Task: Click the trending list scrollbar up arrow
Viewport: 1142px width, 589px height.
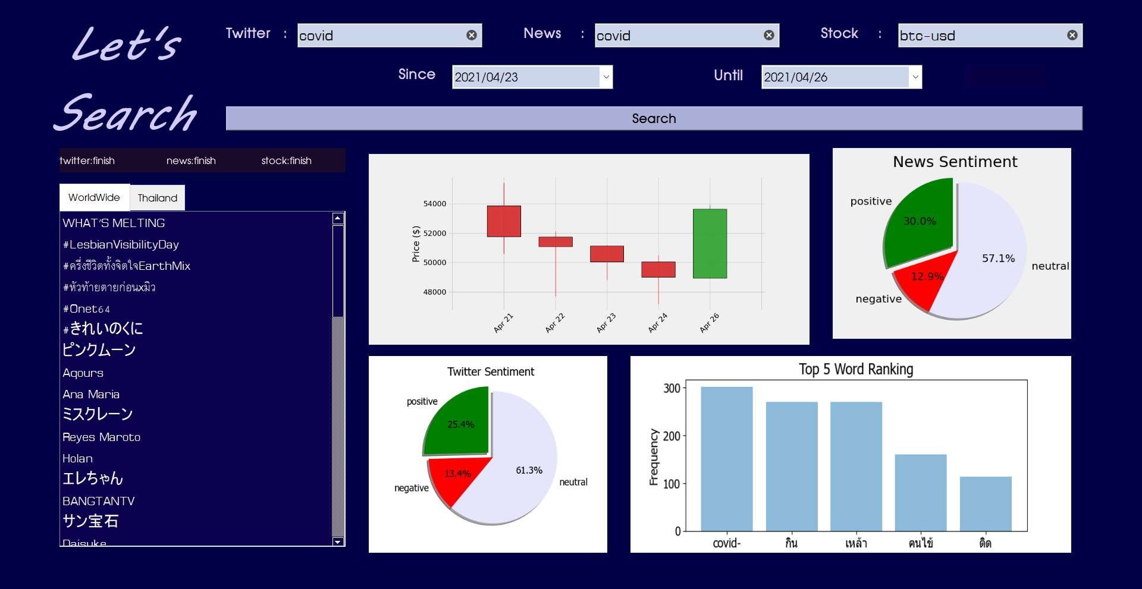Action: pyautogui.click(x=337, y=218)
